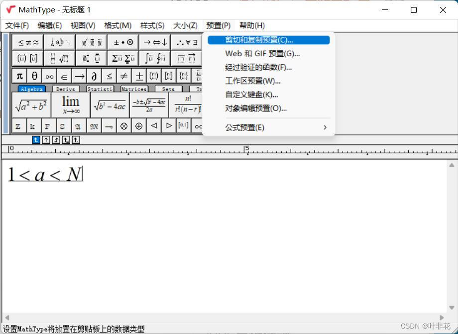
Task: Insert the not-equal symbol
Action: pyautogui.click(x=123, y=76)
